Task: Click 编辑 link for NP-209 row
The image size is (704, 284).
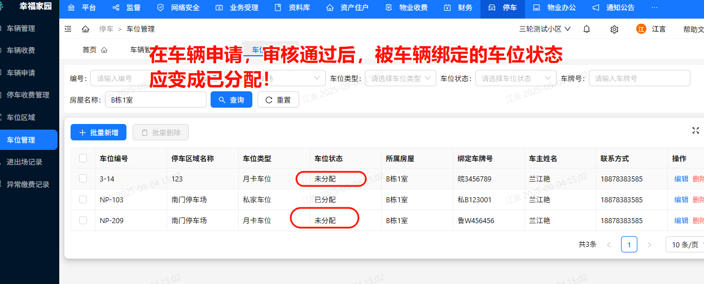Action: point(681,220)
